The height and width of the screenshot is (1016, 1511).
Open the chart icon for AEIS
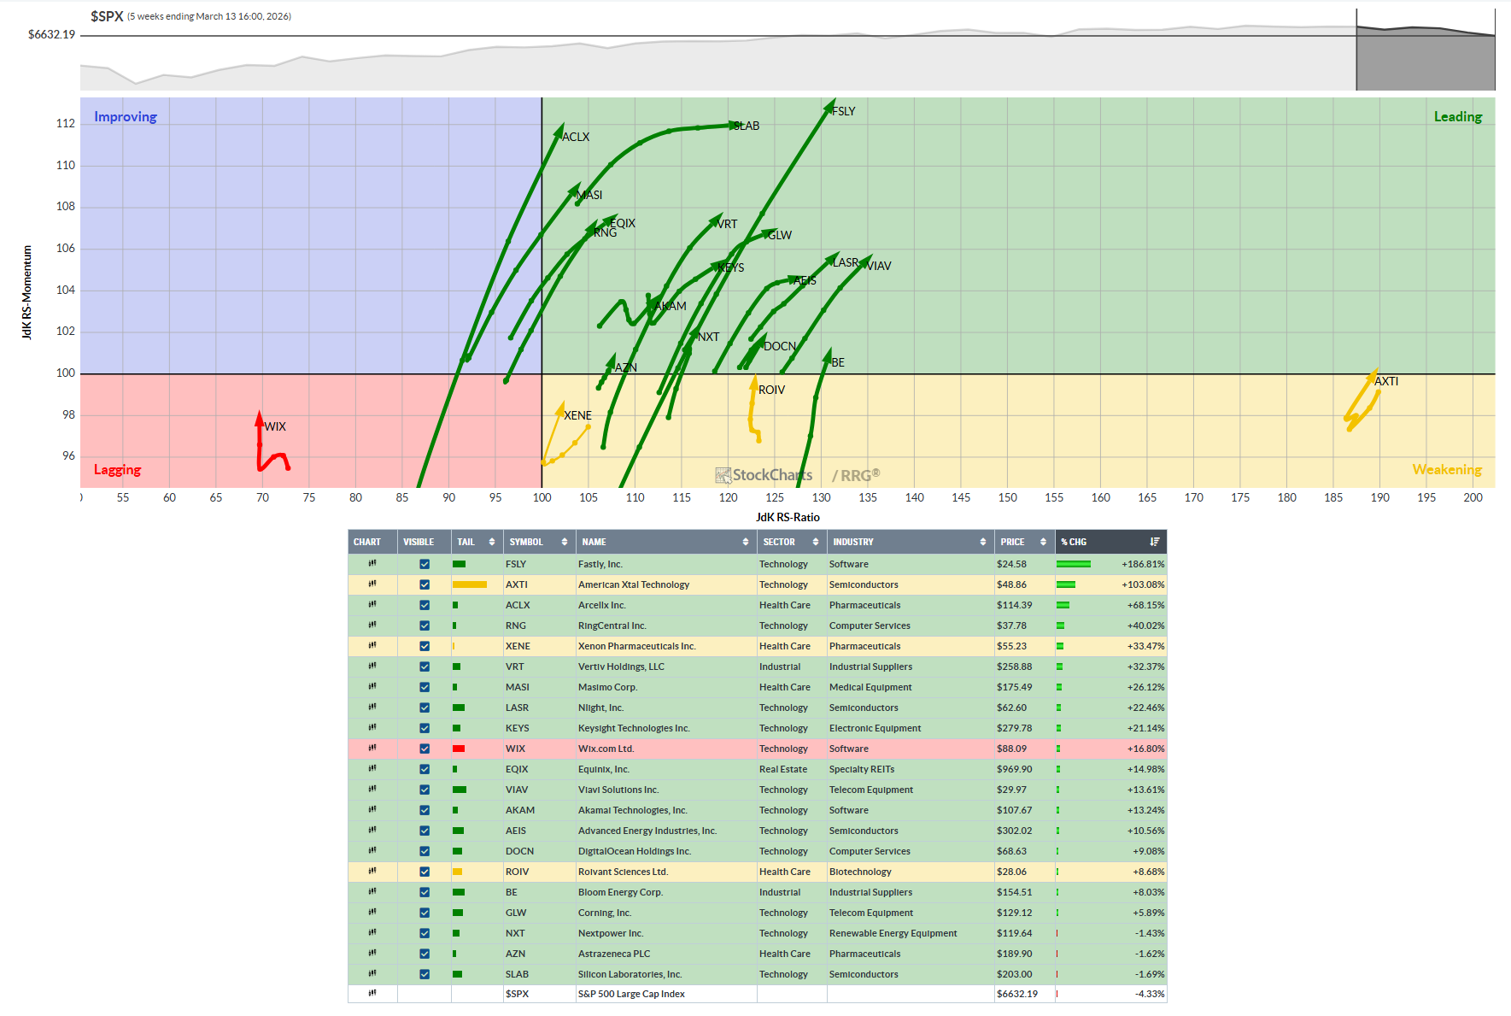[x=372, y=831]
